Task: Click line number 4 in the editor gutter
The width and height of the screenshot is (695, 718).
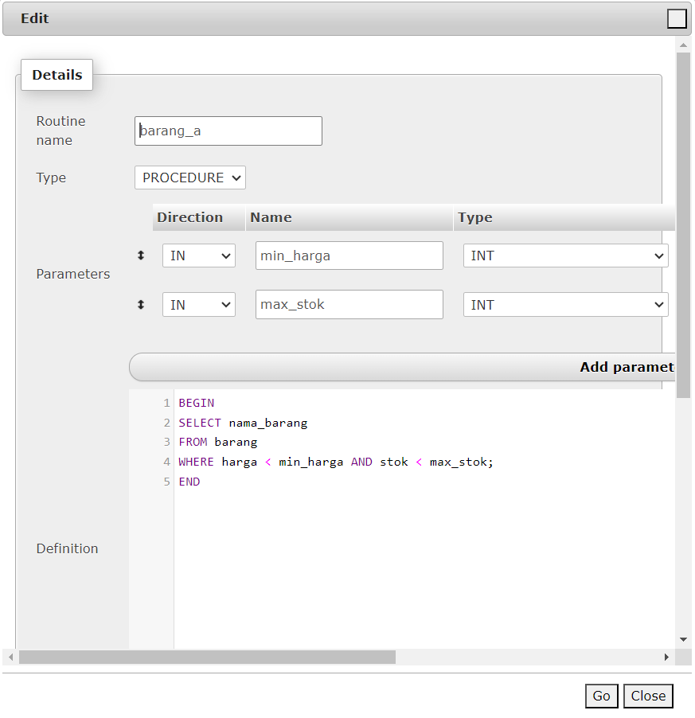Action: [x=166, y=462]
